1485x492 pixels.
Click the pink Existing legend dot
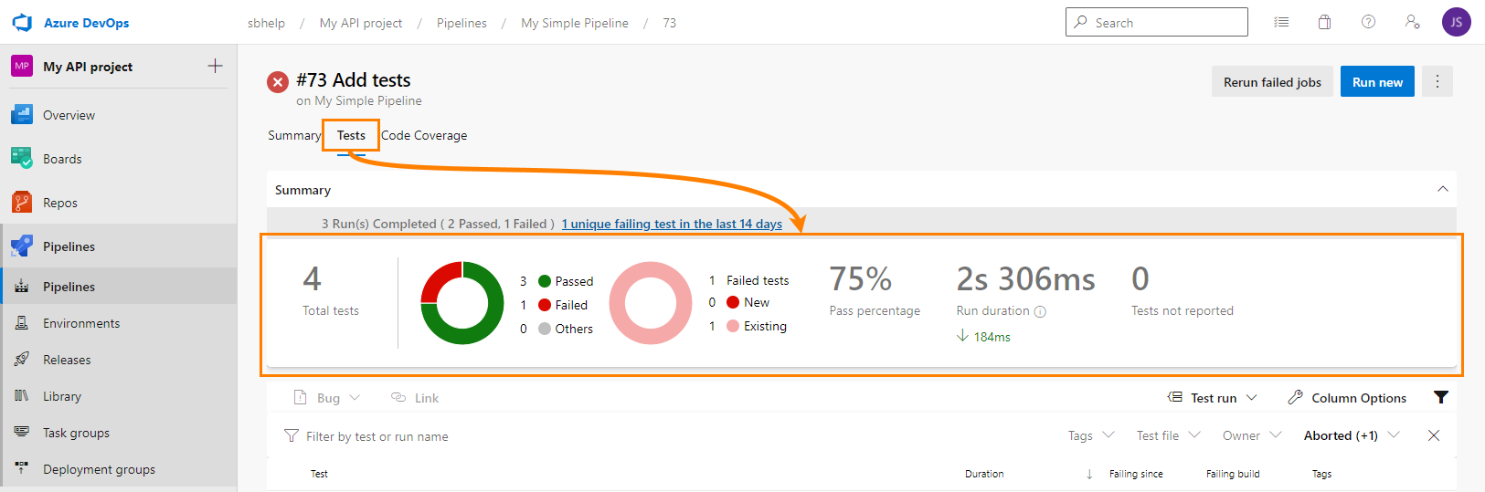tap(733, 326)
